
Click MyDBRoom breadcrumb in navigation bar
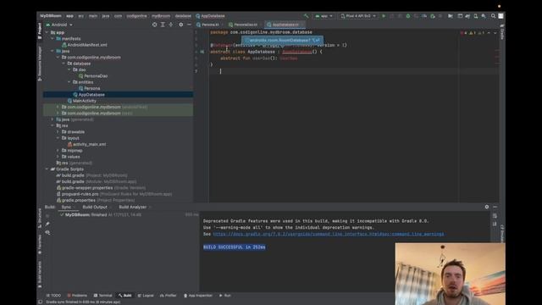coord(51,16)
